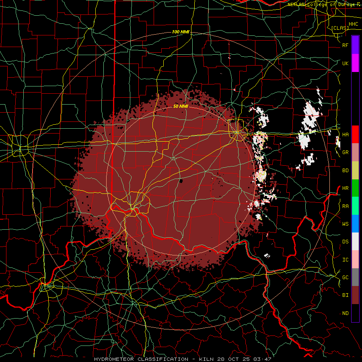Click the RF legend label

[345, 45]
